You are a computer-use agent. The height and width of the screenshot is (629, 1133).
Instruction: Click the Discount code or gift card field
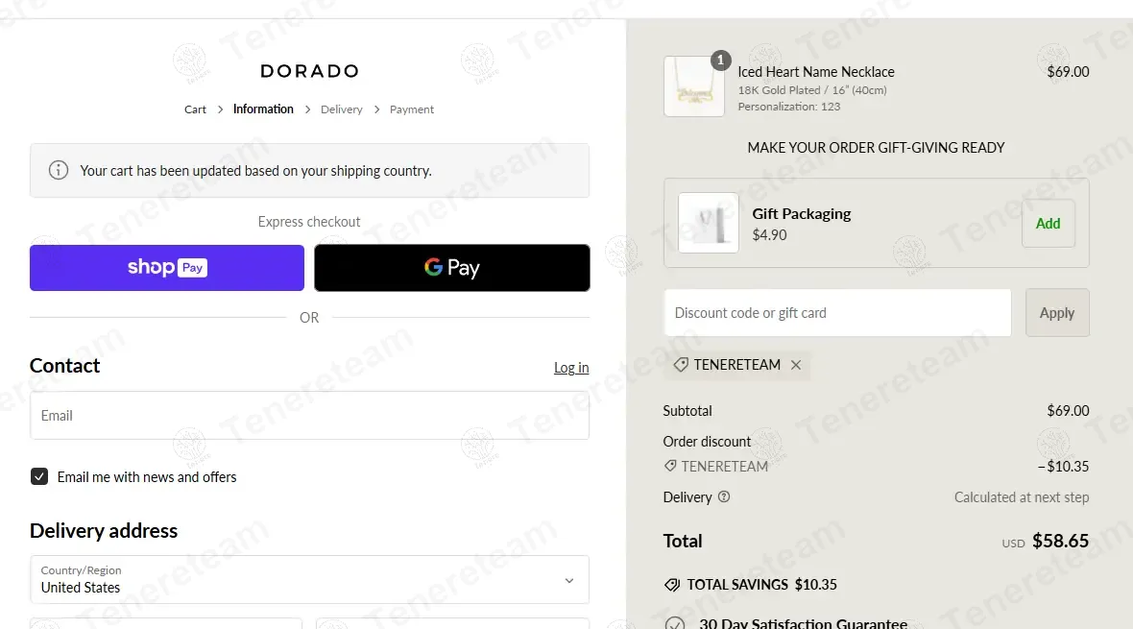click(836, 313)
